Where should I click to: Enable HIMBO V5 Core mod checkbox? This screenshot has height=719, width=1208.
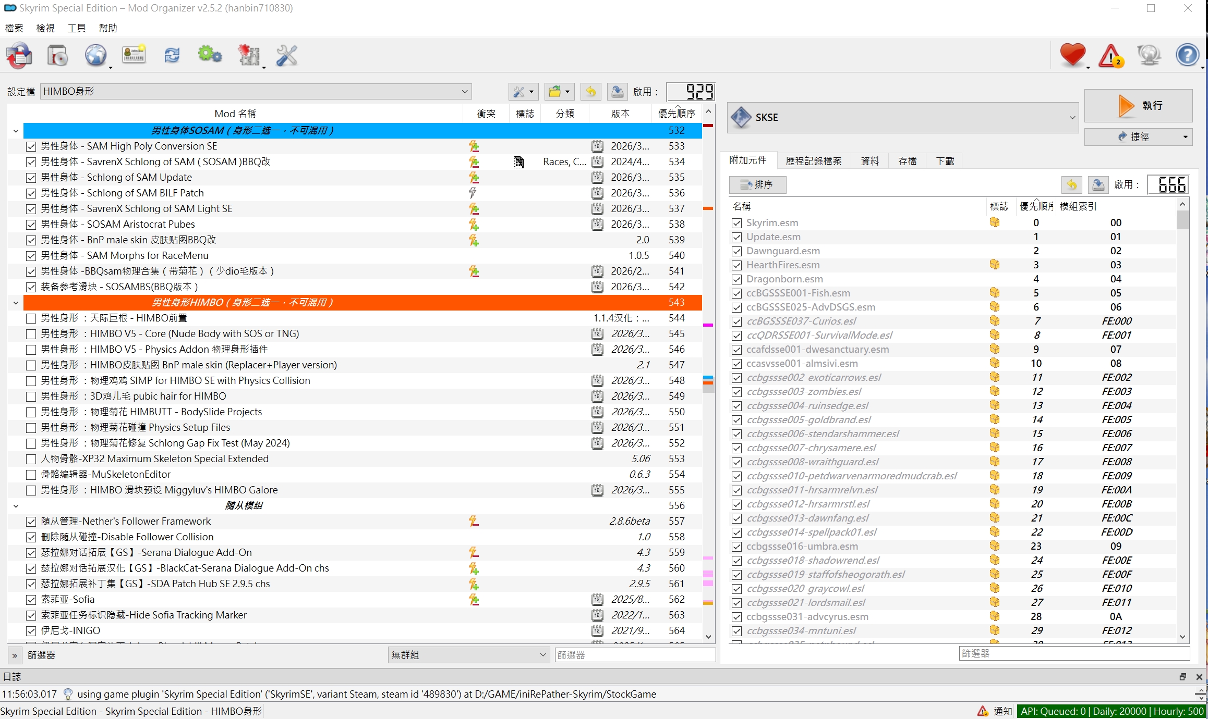31,334
